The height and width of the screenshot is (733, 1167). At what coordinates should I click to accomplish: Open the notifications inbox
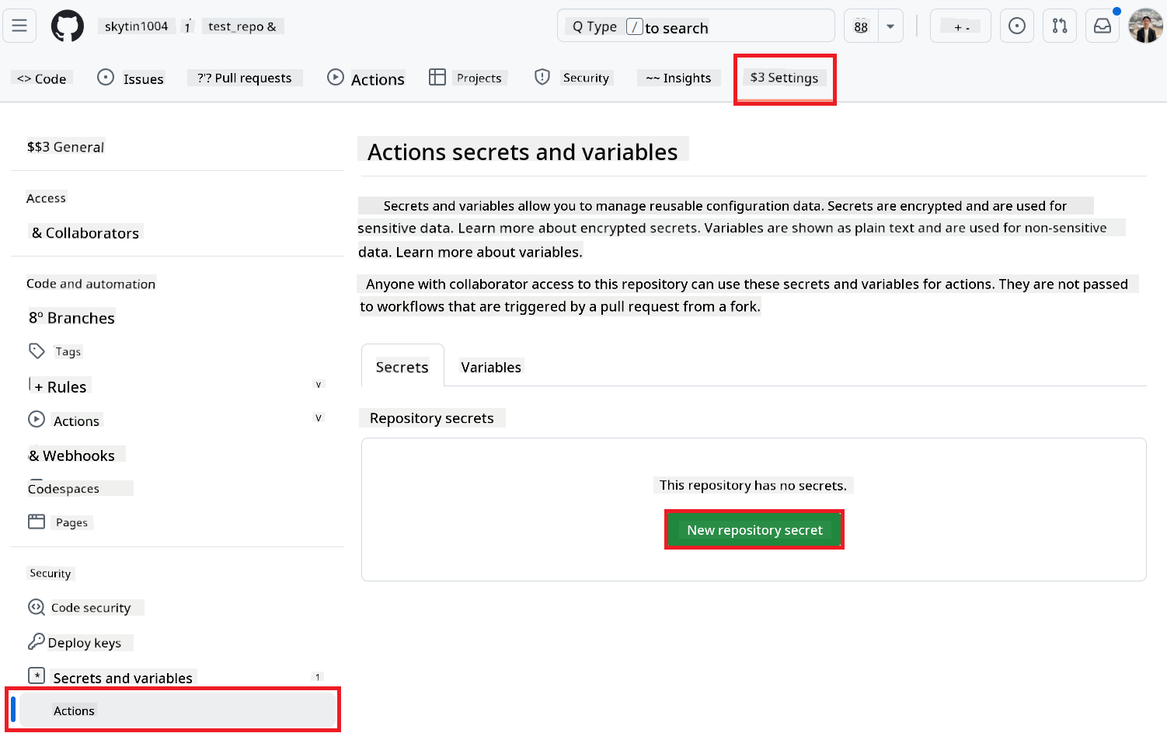coord(1102,25)
